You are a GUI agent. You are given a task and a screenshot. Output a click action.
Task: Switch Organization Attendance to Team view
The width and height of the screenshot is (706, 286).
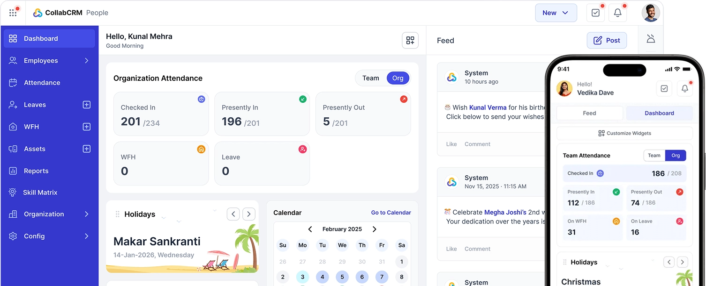tap(371, 78)
